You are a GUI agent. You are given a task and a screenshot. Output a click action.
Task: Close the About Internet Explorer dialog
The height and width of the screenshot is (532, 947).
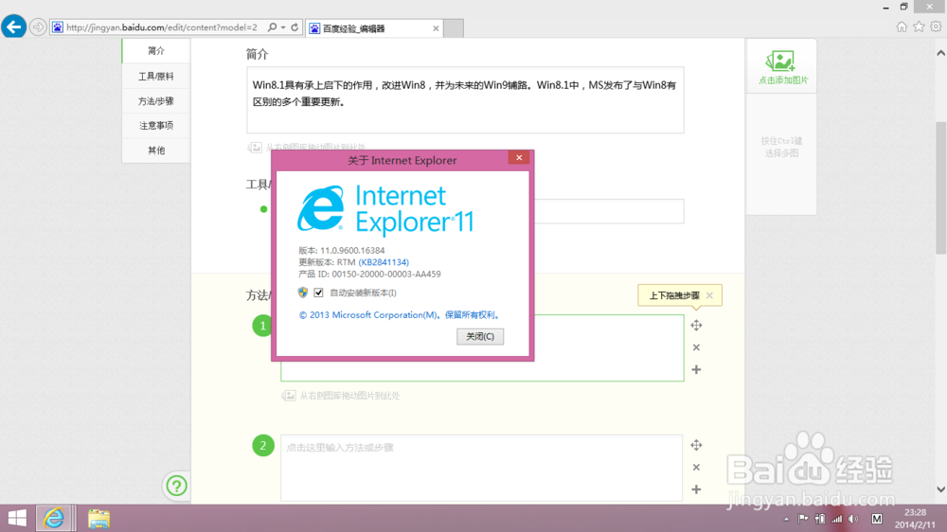[519, 157]
